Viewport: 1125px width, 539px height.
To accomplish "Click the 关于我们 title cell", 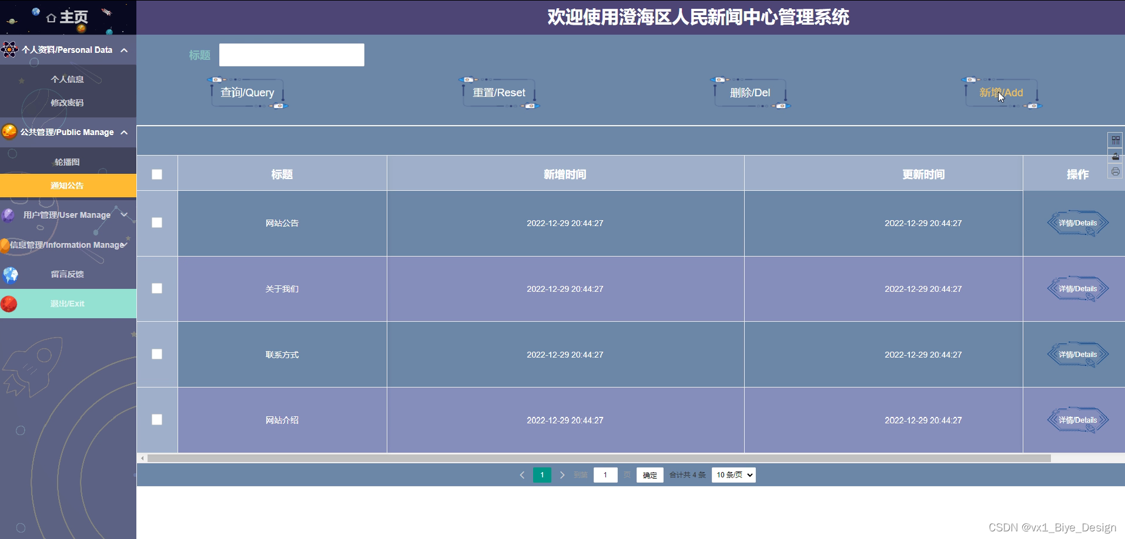I will pyautogui.click(x=282, y=289).
